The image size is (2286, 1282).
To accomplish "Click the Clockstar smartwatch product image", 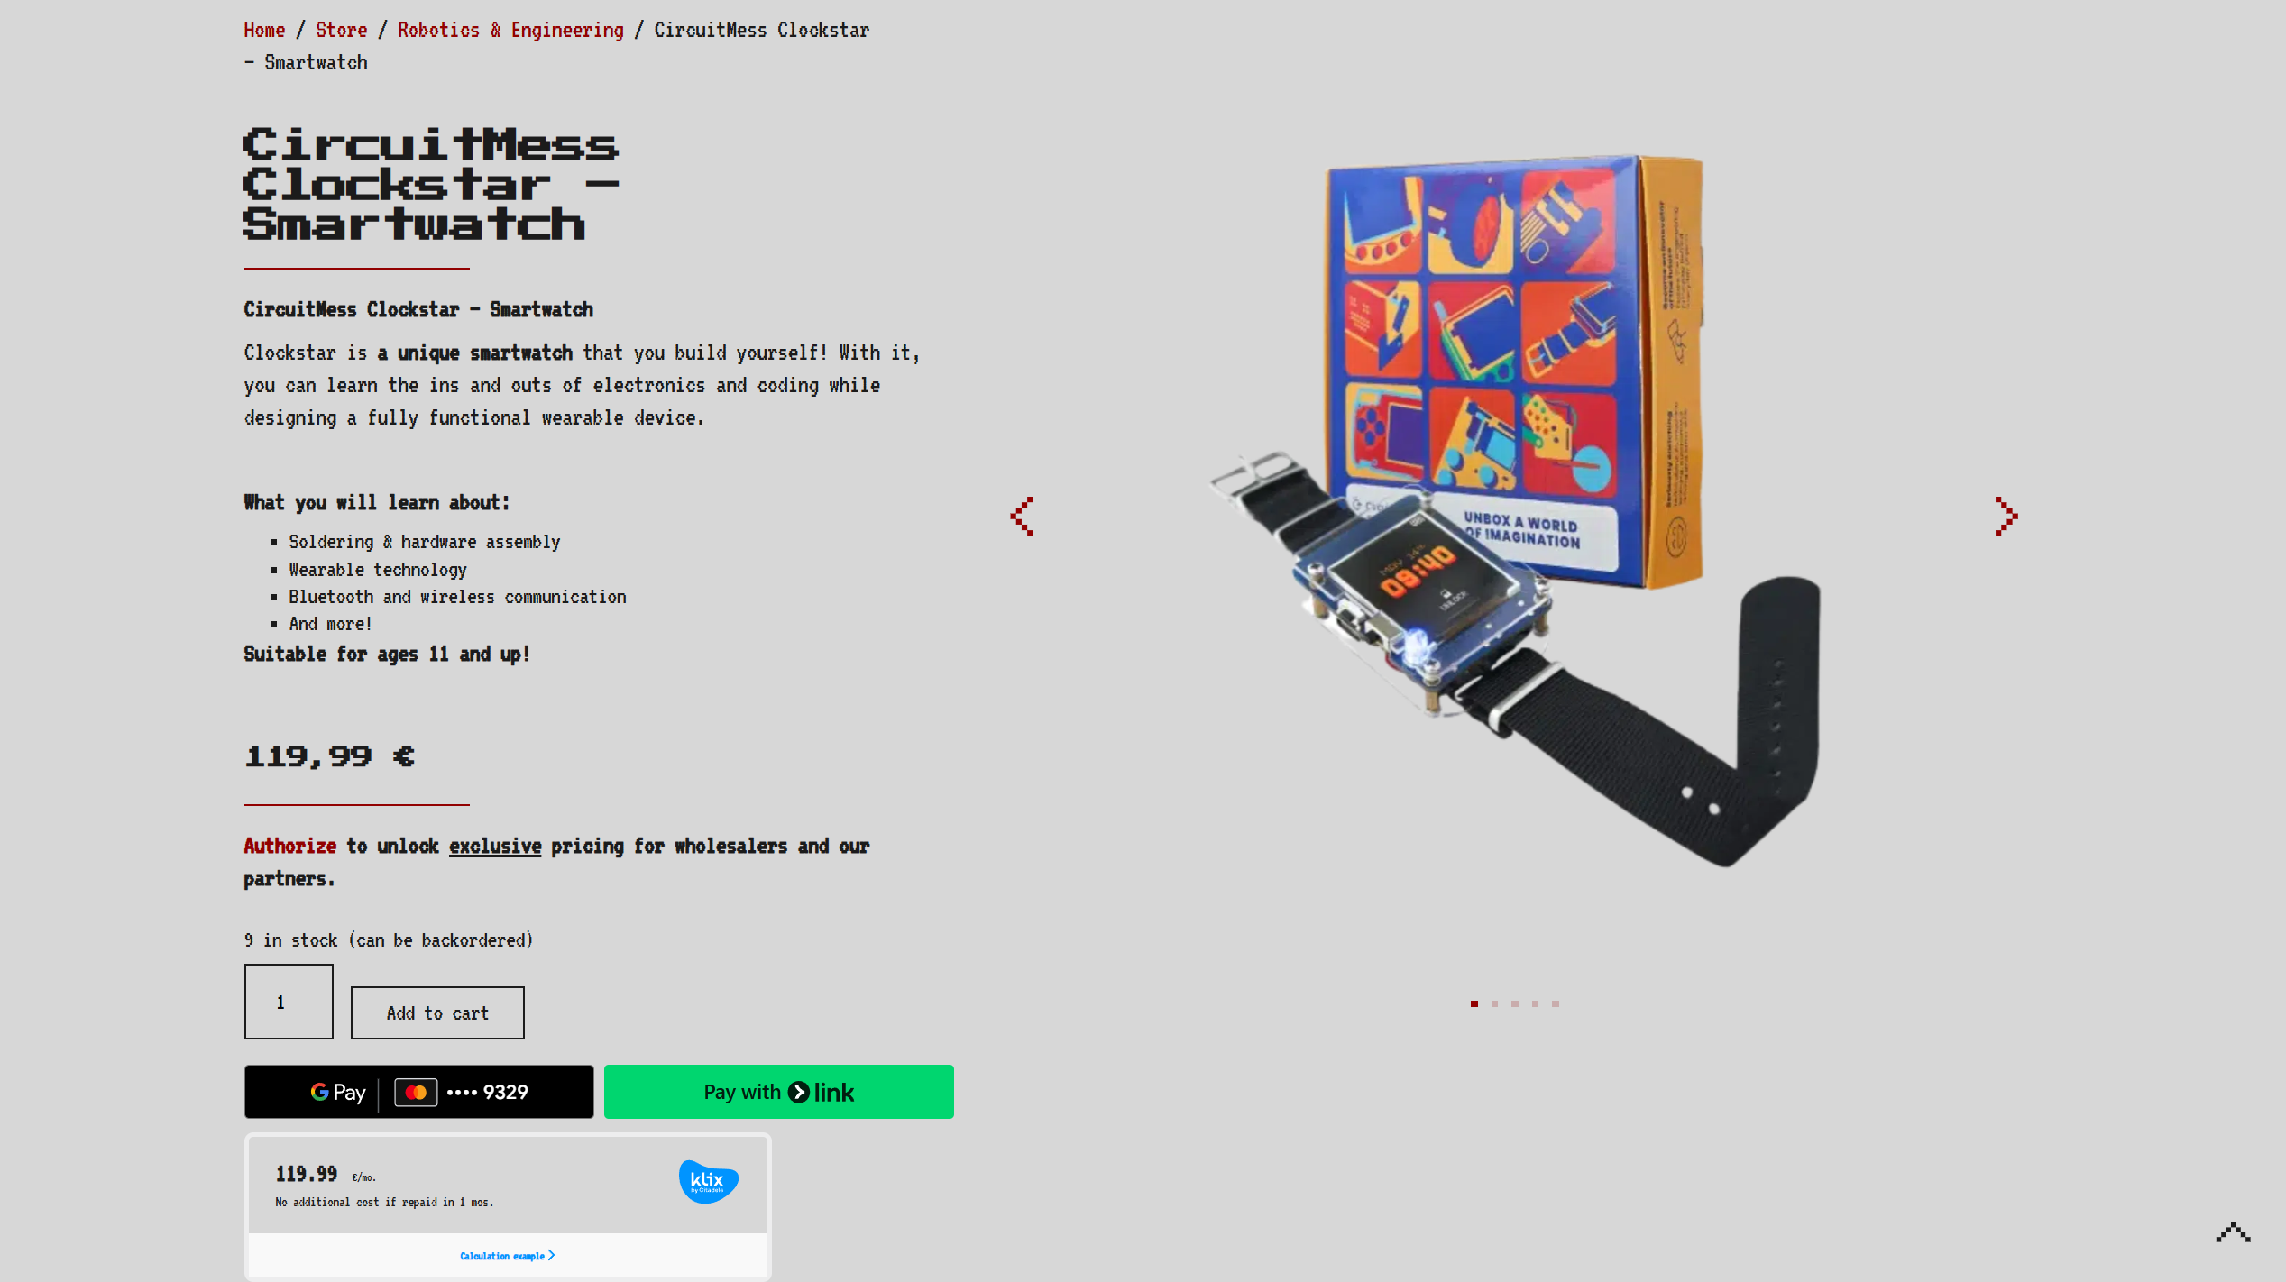I will tap(1515, 511).
